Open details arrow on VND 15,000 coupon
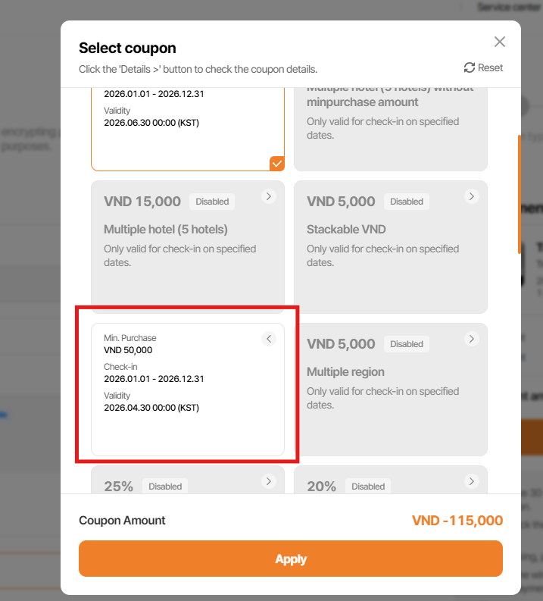 [x=268, y=196]
